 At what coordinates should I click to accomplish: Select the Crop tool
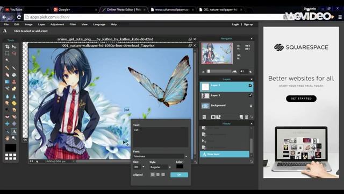7,47
